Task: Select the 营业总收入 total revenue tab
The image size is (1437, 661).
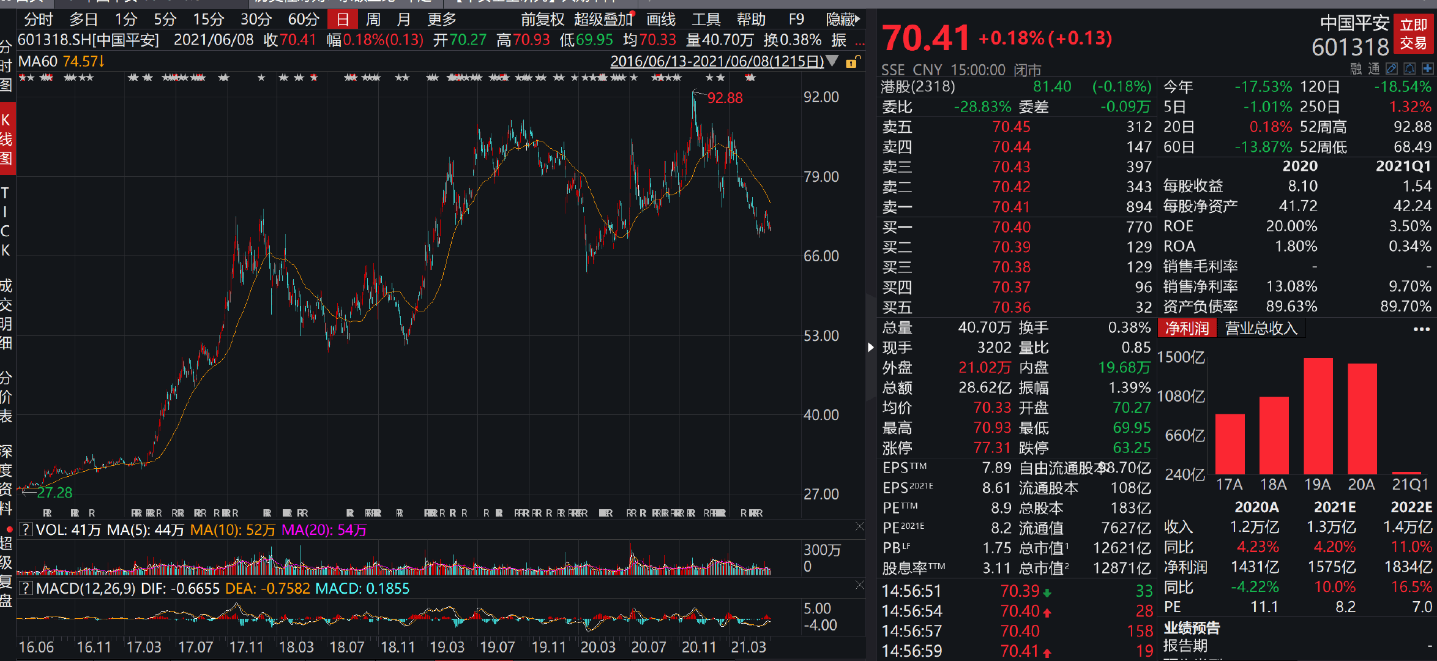Action: coord(1261,329)
